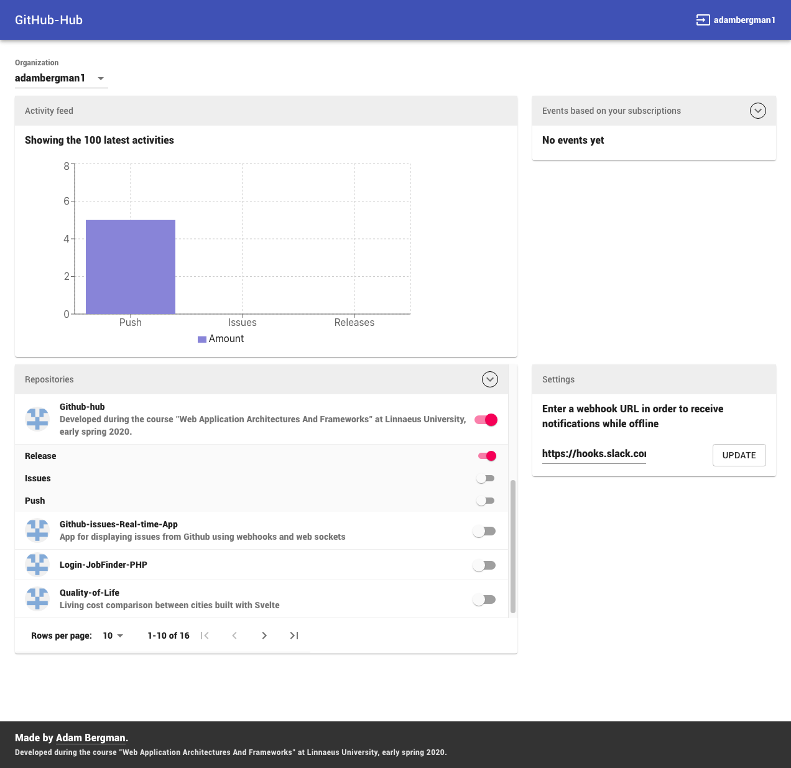Click the Issues axis label on chart
Screen dimensions: 791x768
(243, 323)
